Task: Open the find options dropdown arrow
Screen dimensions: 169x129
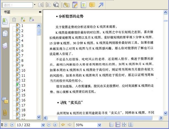Action: coord(35,5)
